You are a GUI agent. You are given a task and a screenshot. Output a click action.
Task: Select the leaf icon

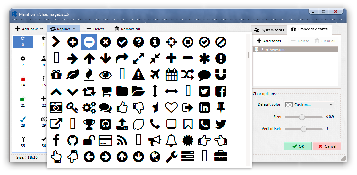pyautogui.click(x=73, y=75)
